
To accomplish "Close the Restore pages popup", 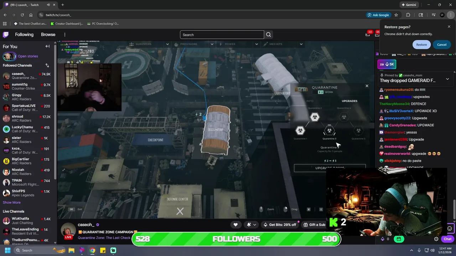I will coord(449,27).
